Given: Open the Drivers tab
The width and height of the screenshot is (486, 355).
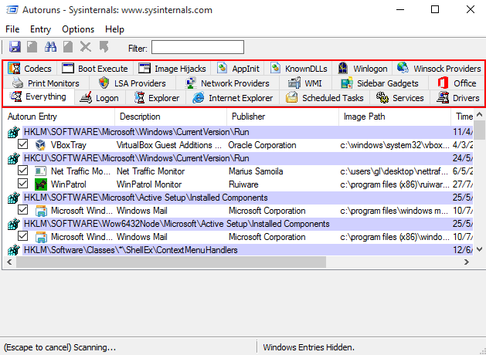Looking at the screenshot, I should pyautogui.click(x=457, y=98).
